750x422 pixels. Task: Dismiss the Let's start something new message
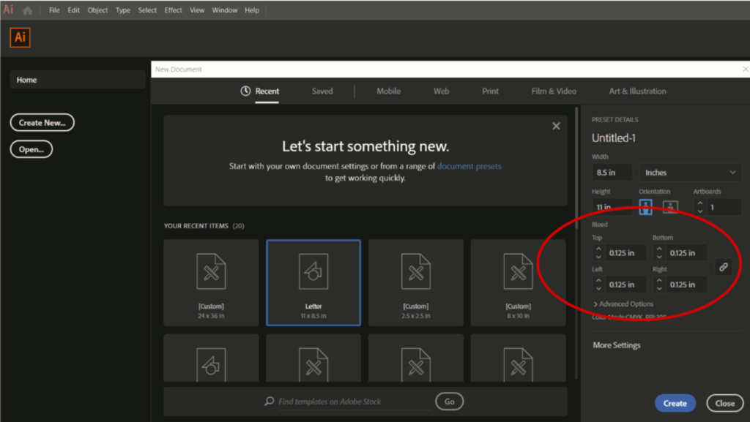[x=556, y=125]
